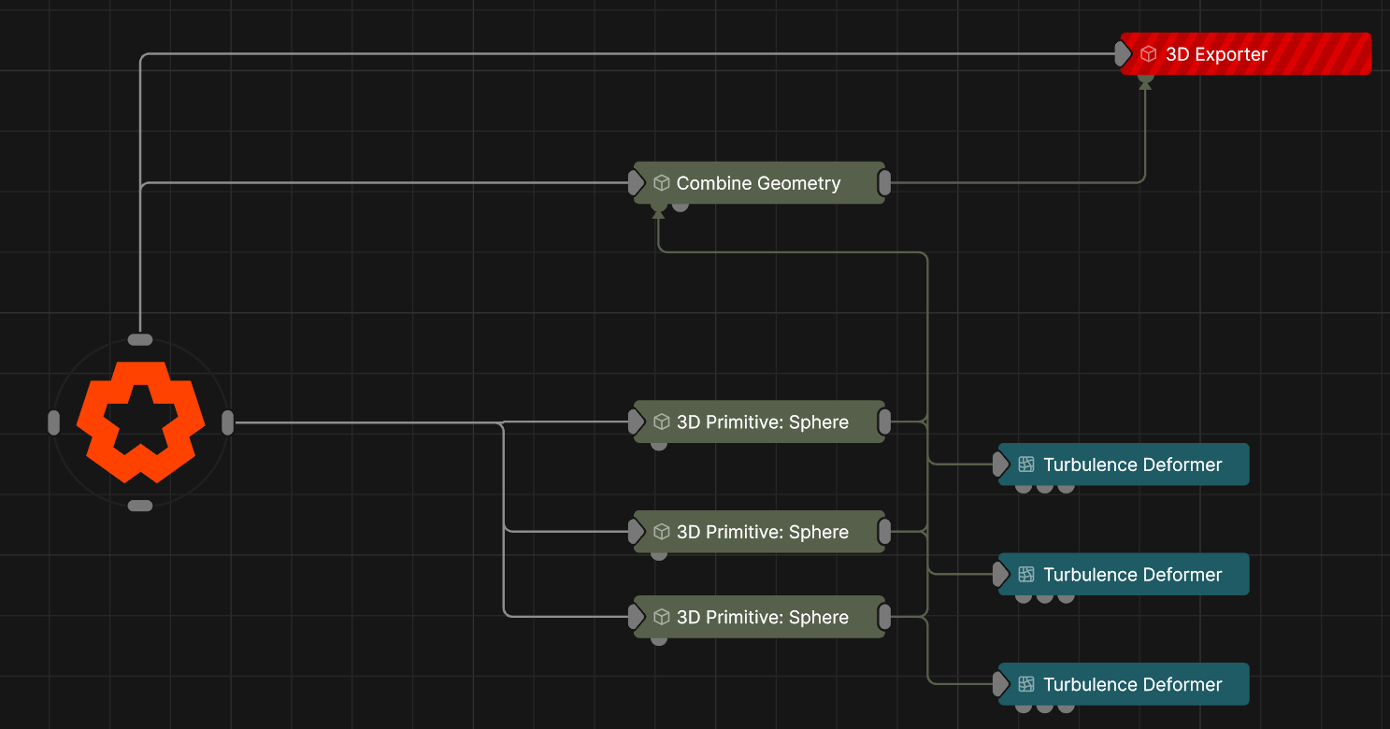The width and height of the screenshot is (1390, 729).
Task: Click the grid icon on the bottom Turbulence Deformer
Action: click(x=1025, y=683)
